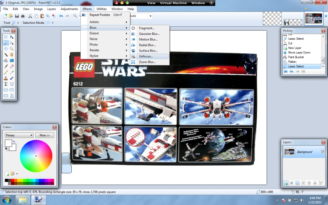
Task: Select Repeat Pixelate menu entry
Action: point(105,15)
